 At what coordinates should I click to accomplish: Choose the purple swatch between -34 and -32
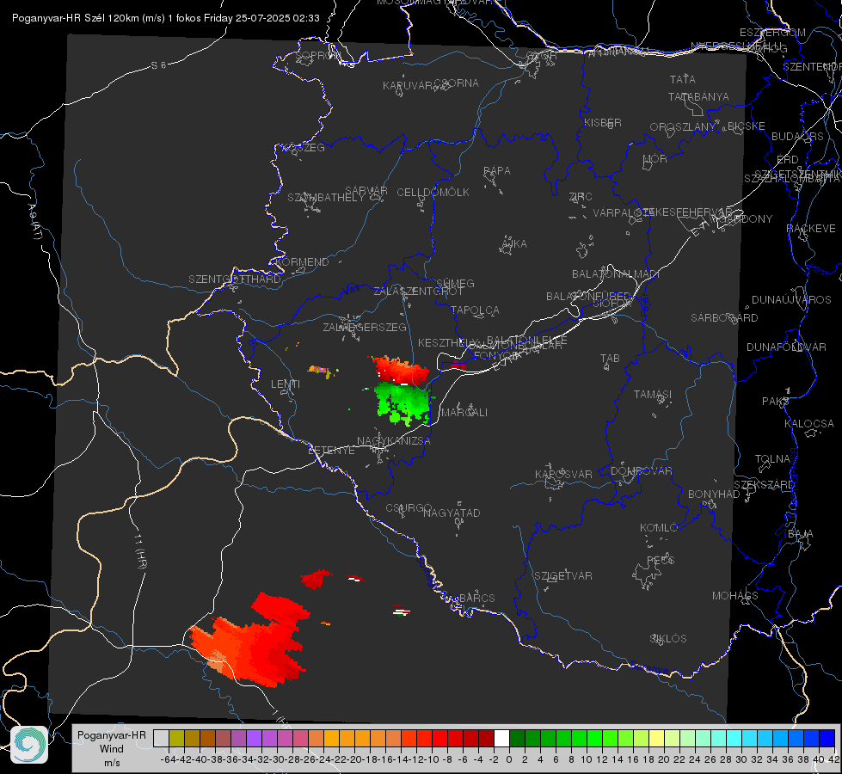coord(254,738)
